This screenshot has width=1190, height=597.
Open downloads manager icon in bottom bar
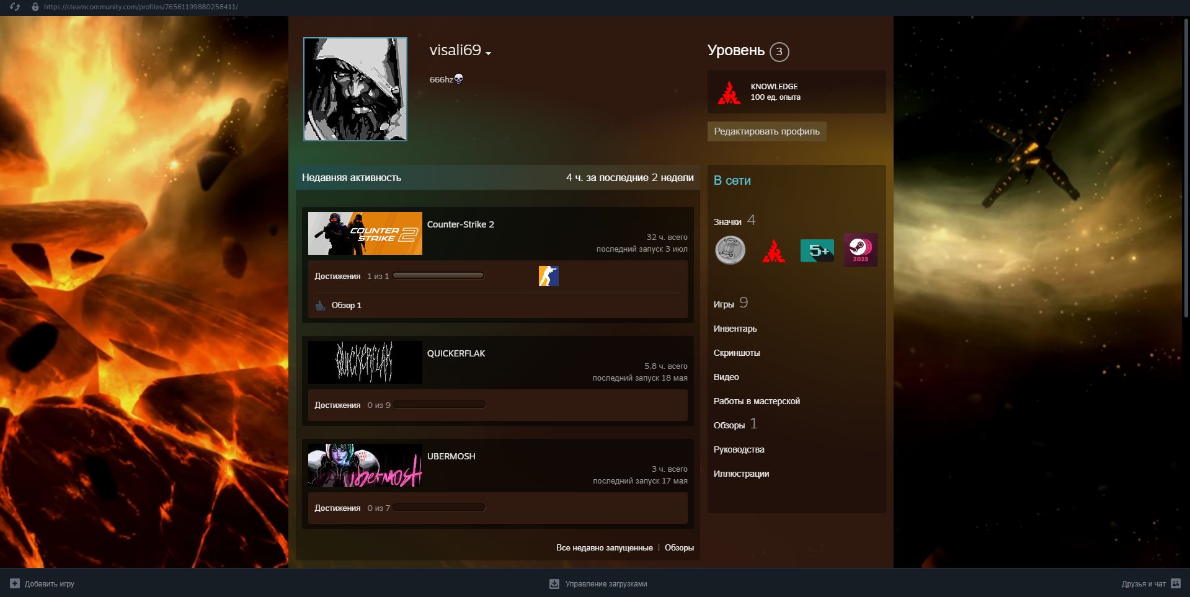tap(554, 583)
